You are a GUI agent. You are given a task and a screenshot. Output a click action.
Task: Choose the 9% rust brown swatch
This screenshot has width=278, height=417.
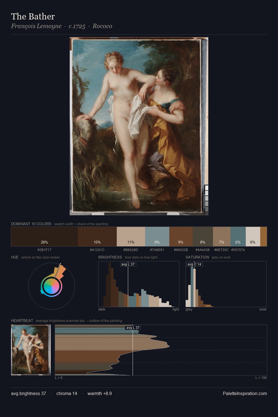click(181, 237)
